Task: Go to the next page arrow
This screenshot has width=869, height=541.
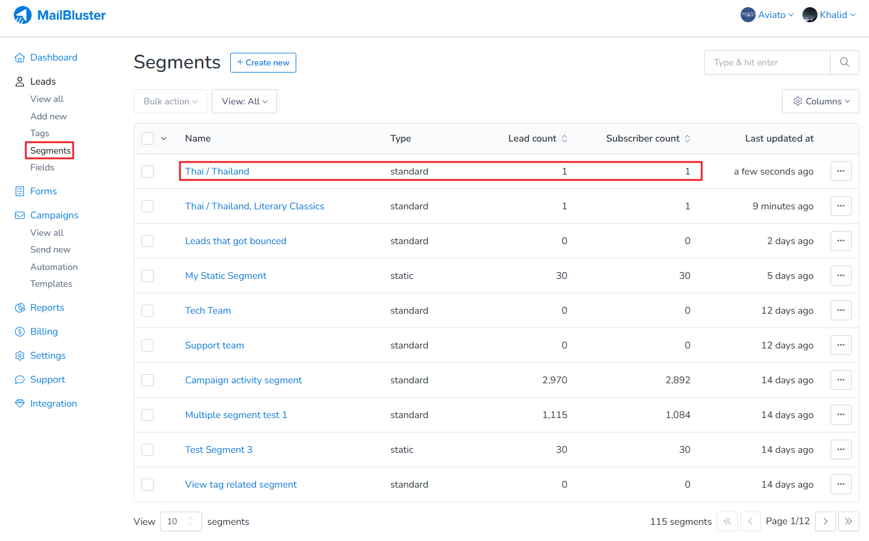Action: 825,521
